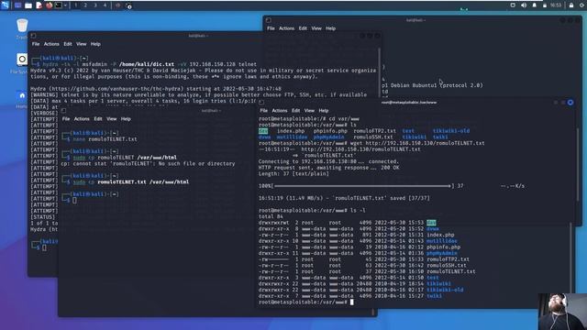Click index.php in the ls -l listing

(x=440, y=235)
